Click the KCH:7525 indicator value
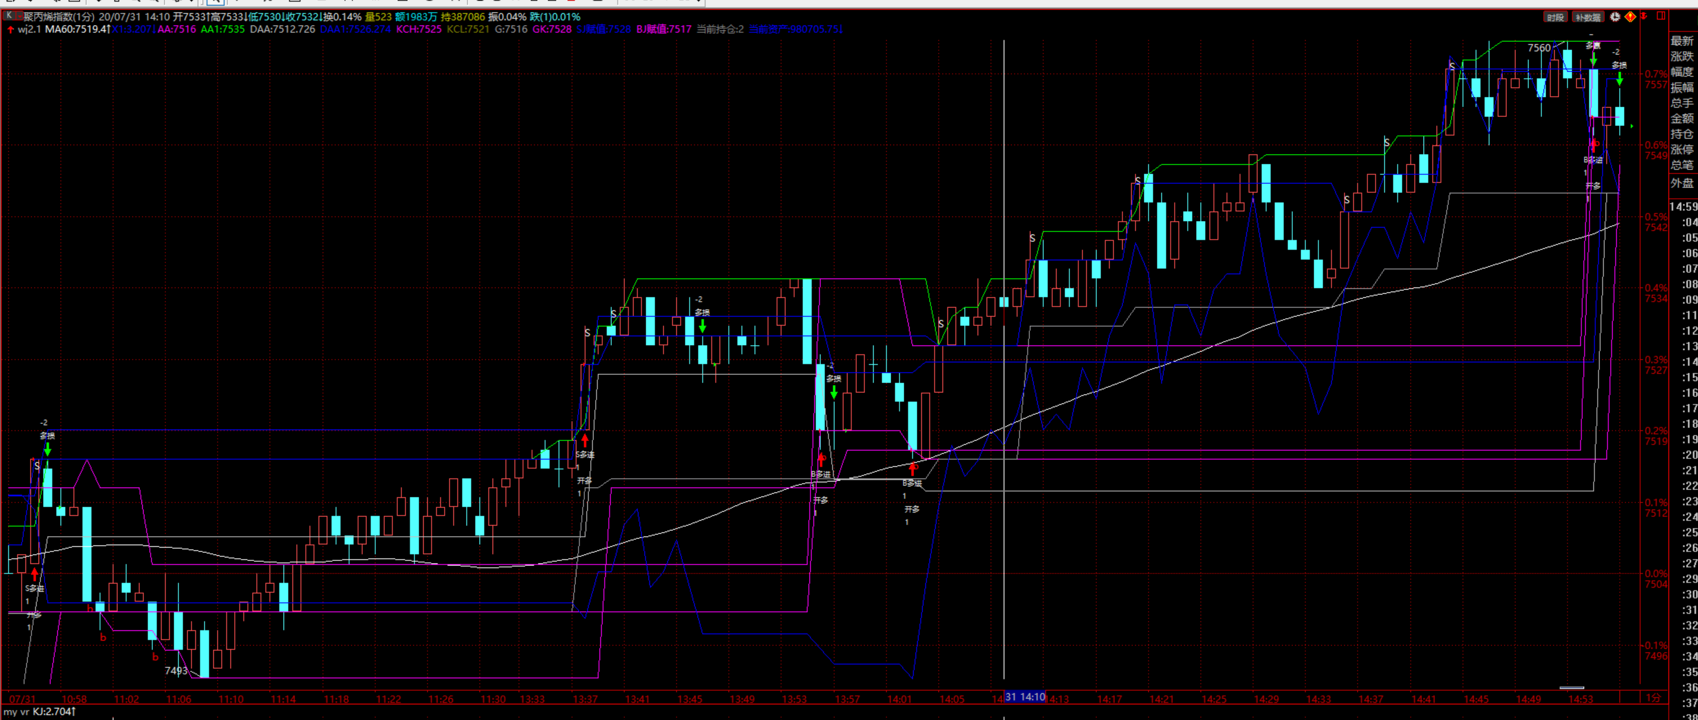Viewport: 1698px width, 720px height. click(x=419, y=29)
